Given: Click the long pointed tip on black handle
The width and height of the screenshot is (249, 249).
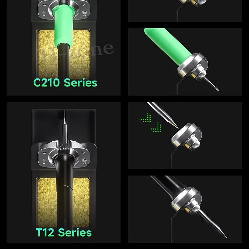Looking at the screenshot, I should pos(212,224).
